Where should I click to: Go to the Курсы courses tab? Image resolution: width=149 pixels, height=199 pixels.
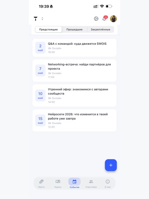click(x=58, y=184)
